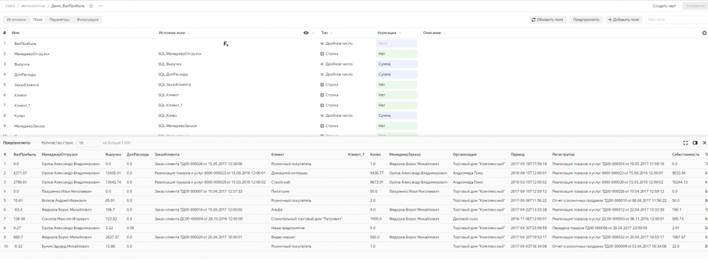Click the type icon for Выручка field

coord(322,64)
